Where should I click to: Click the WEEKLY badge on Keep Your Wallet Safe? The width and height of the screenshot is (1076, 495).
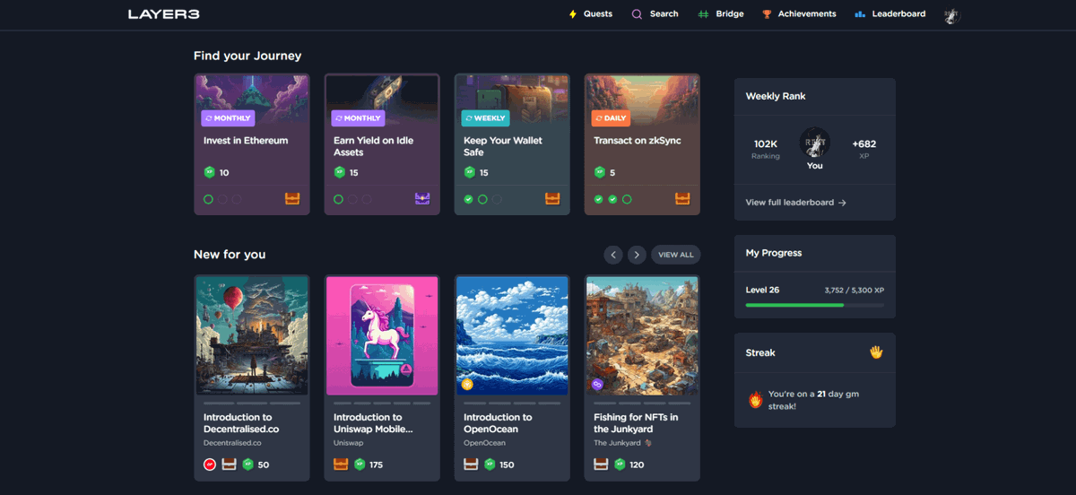click(x=485, y=118)
